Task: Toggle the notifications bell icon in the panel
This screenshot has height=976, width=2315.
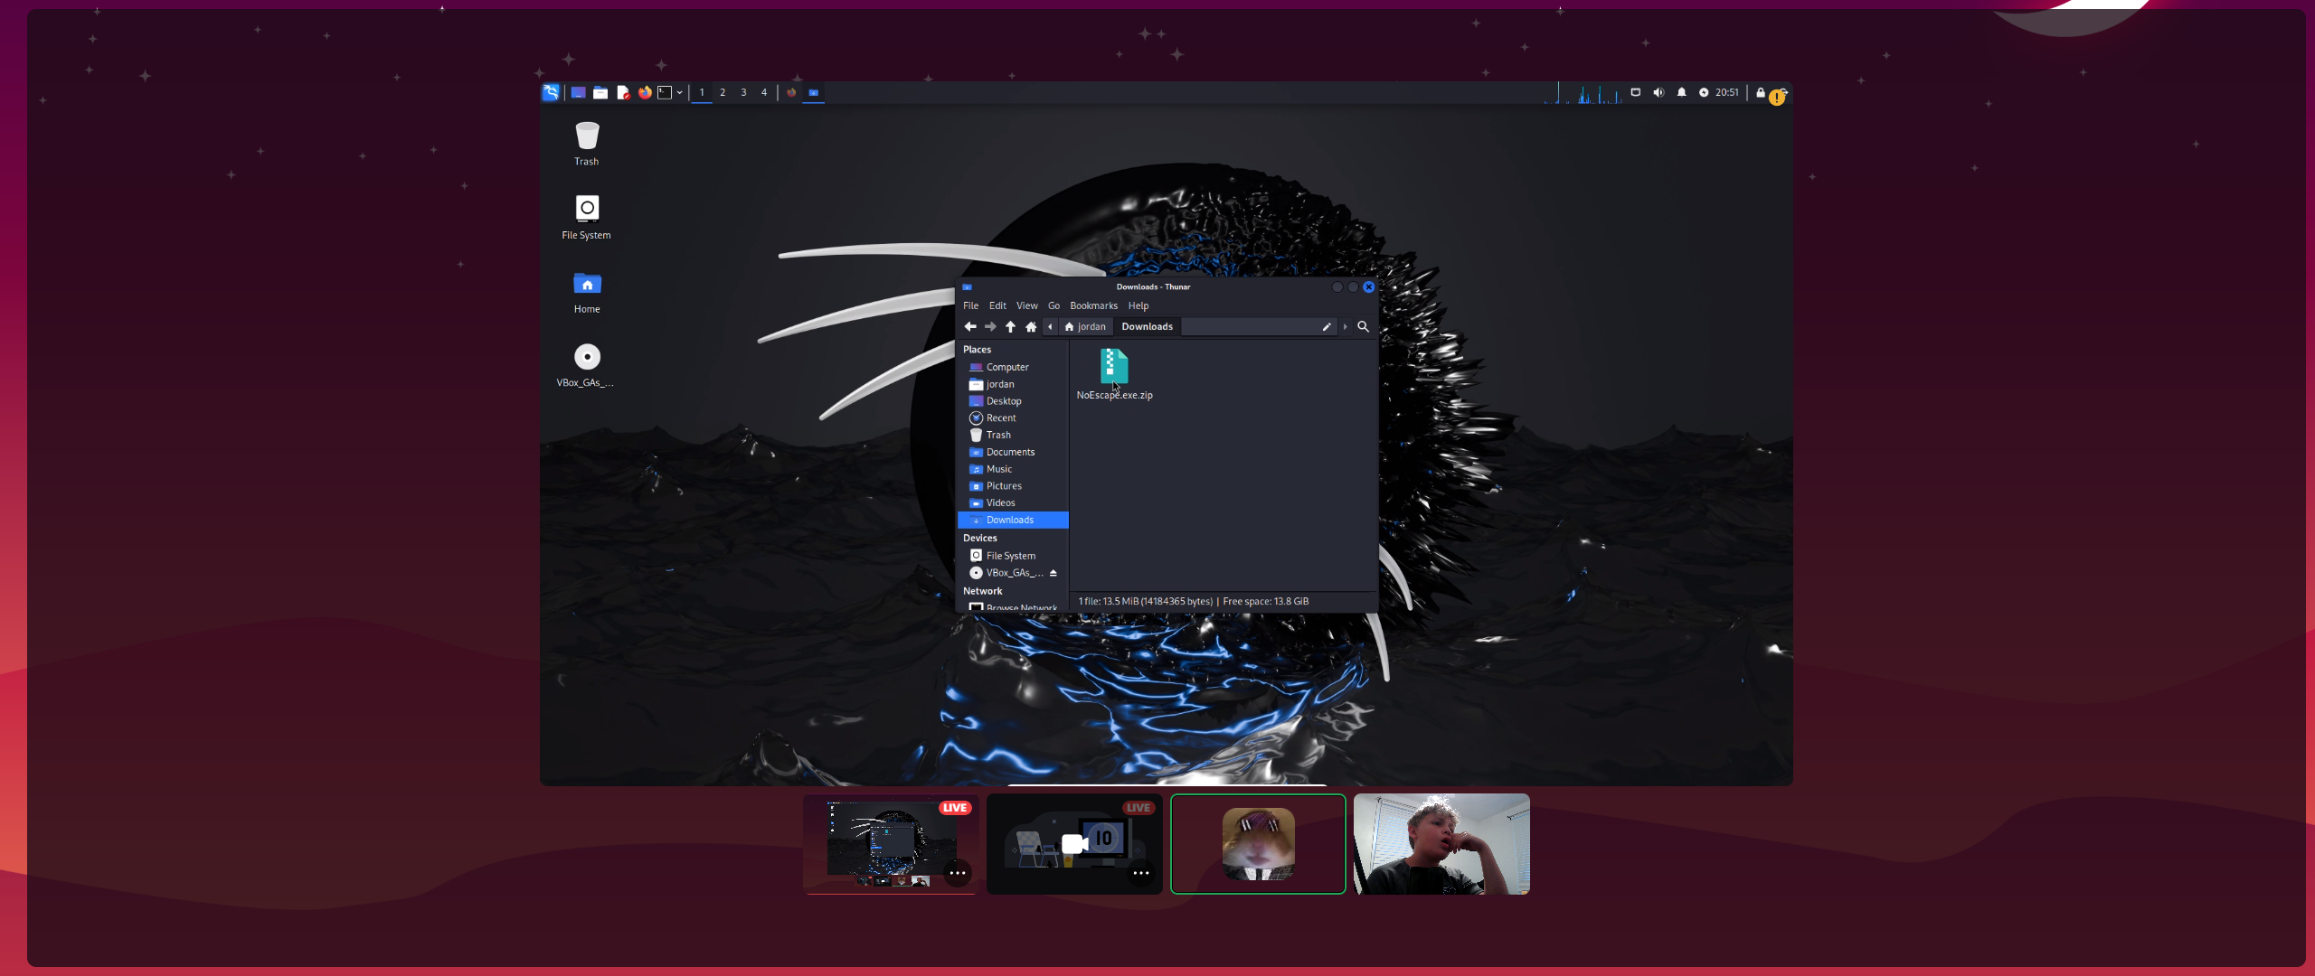Action: pyautogui.click(x=1681, y=92)
